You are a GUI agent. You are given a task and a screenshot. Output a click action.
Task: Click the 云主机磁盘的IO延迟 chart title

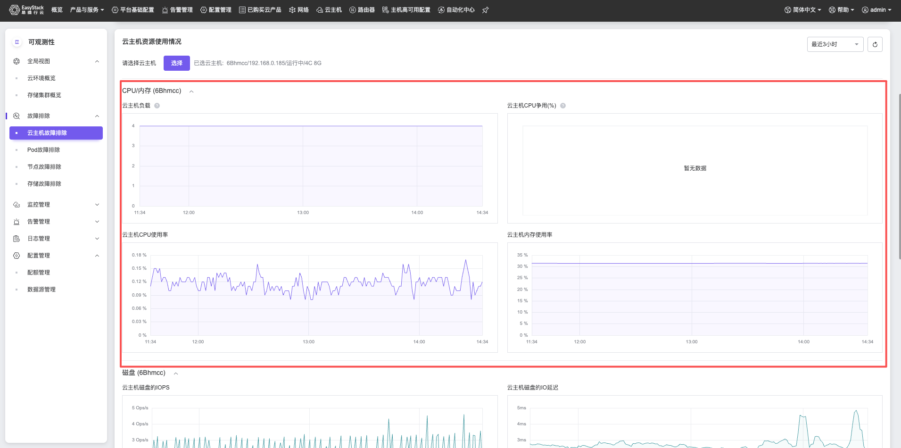[x=533, y=388]
